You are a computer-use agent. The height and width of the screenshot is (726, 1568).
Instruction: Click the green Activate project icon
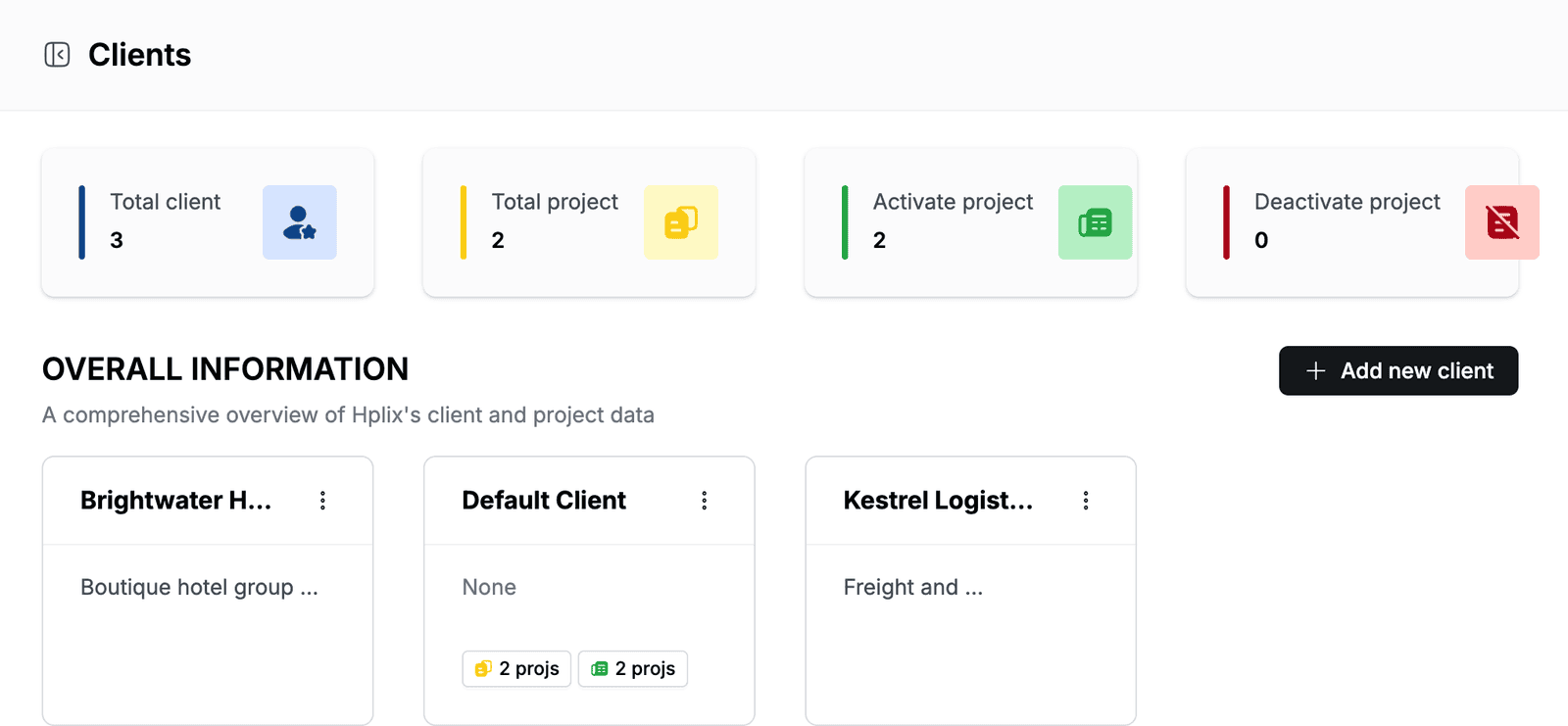tap(1095, 222)
